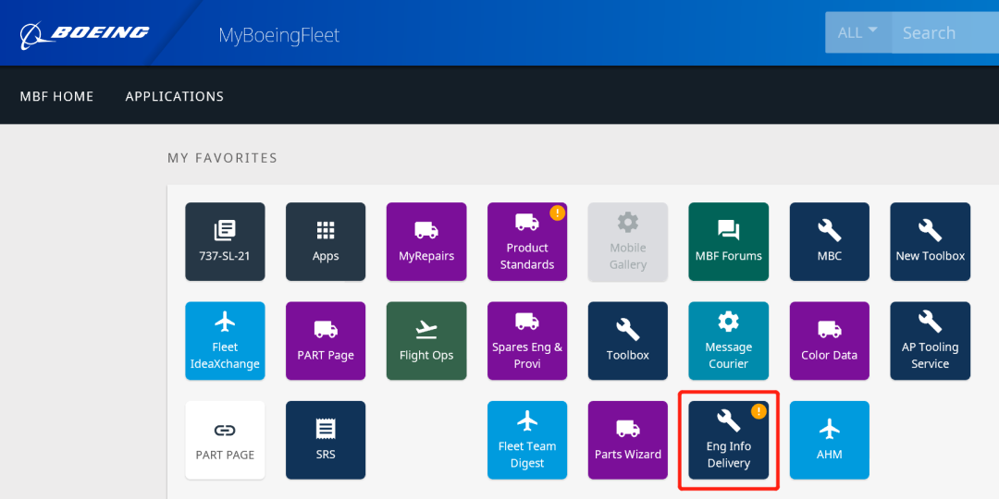Open the Fleet Team Digest tile
This screenshot has width=999, height=499.
(x=527, y=441)
